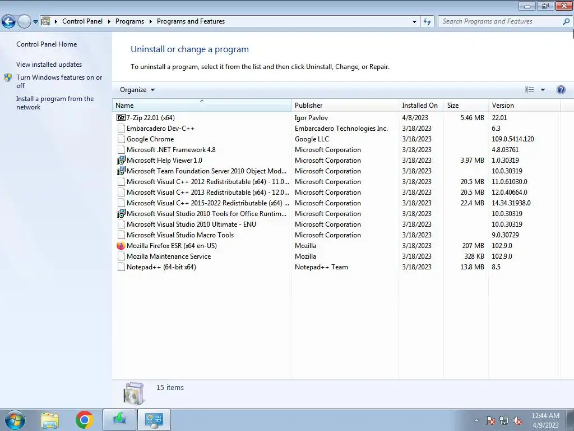574x431 pixels.
Task: Expand arrow after the Programs breadcrumb
Action: (x=150, y=22)
